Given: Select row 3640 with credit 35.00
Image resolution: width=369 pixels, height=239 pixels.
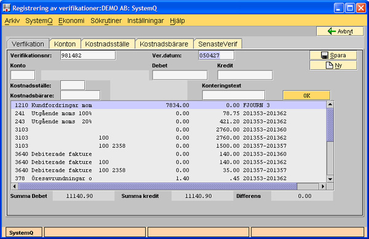Looking at the screenshot, I should [x=169, y=170].
